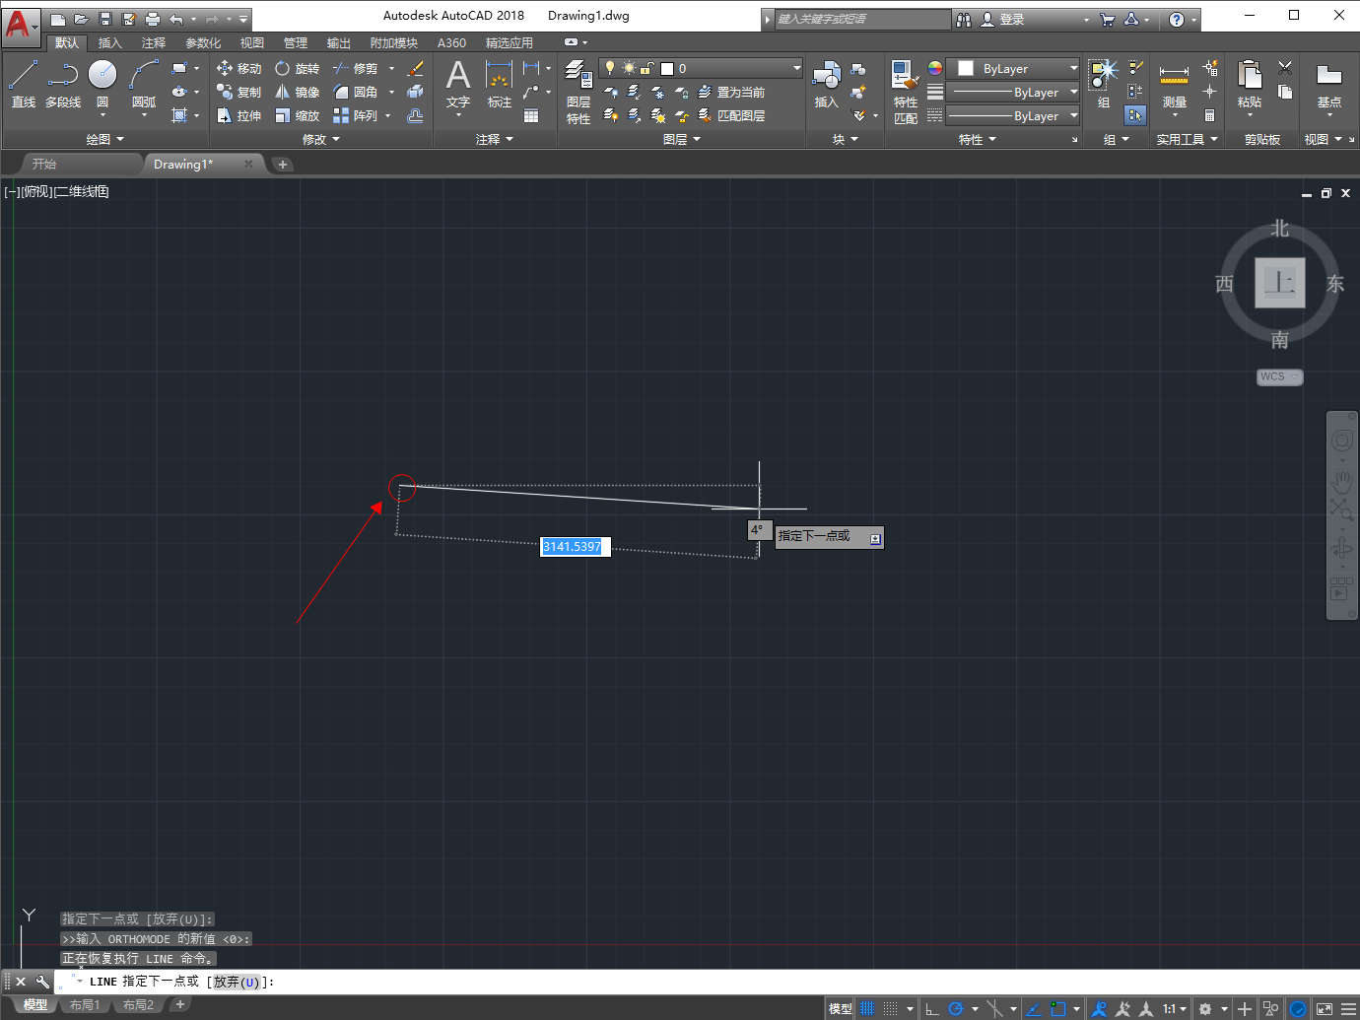Click the Table icon in annotation panel

[x=531, y=115]
